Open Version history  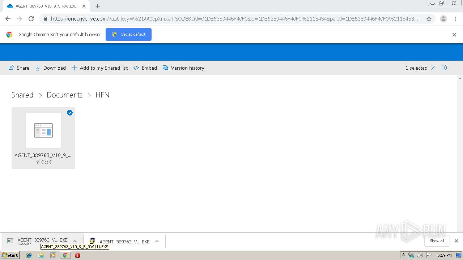tap(183, 68)
